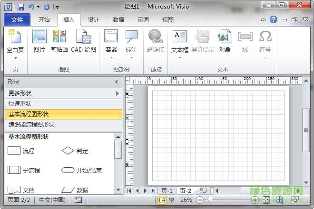Insert a CAD 绘图 drawing

pos(84,41)
